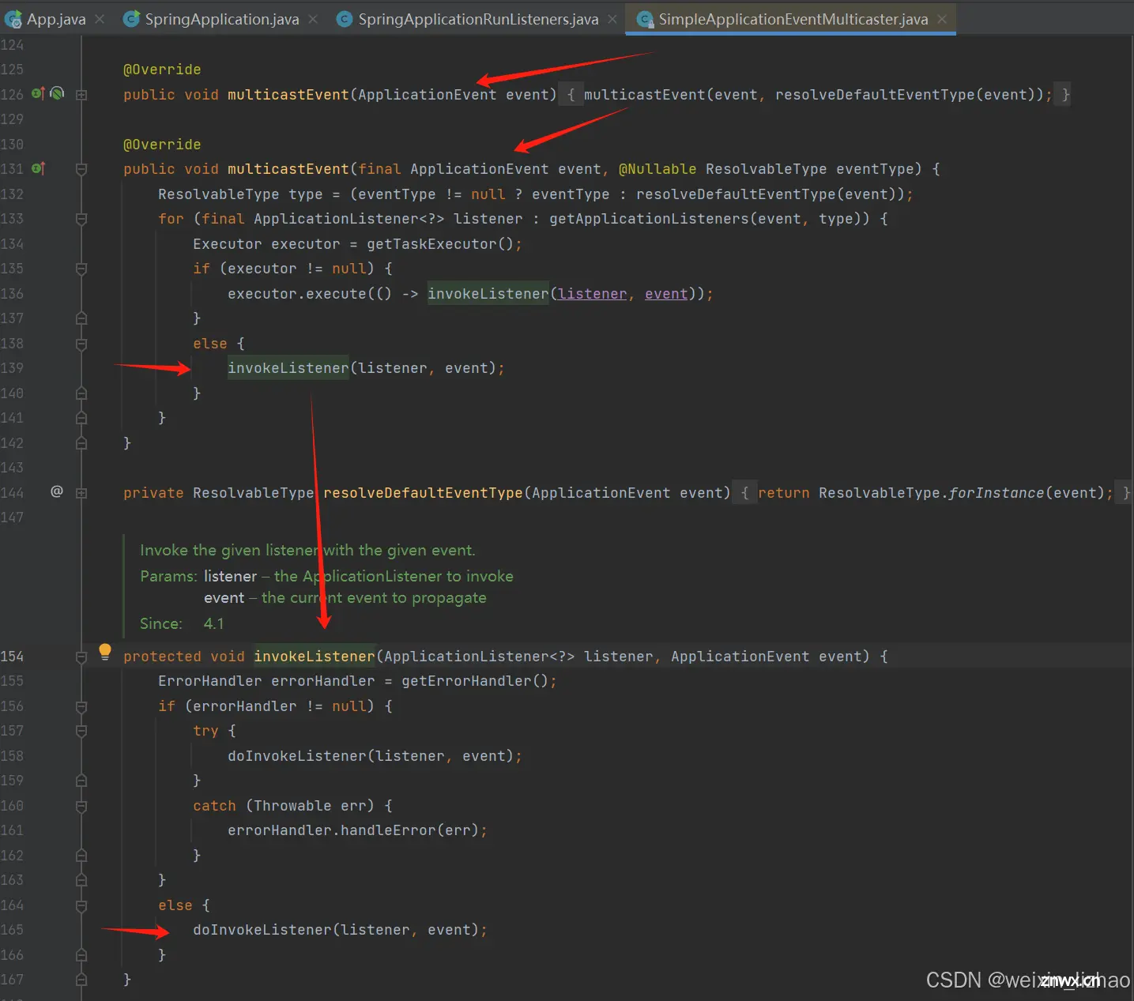Collapse the try block at line 157
The image size is (1134, 1001).
coord(81,731)
